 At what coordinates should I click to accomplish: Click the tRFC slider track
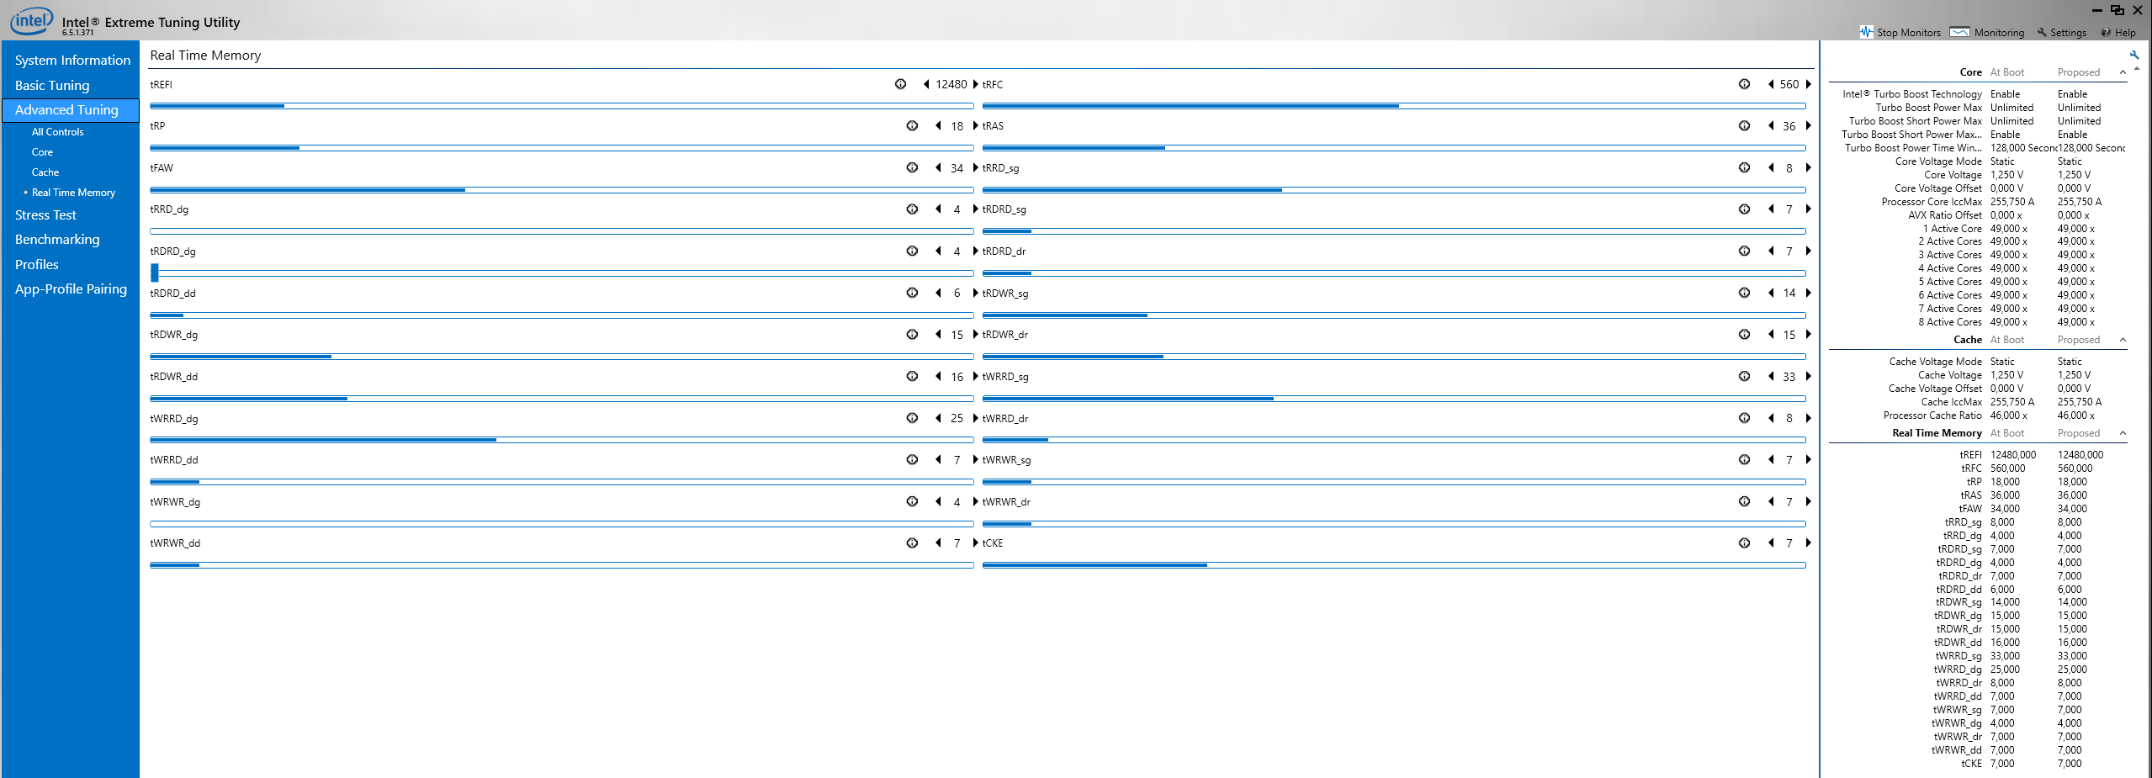tap(1394, 106)
